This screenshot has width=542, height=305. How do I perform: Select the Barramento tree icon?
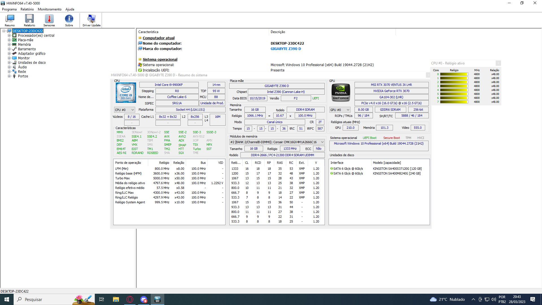[x=14, y=49]
